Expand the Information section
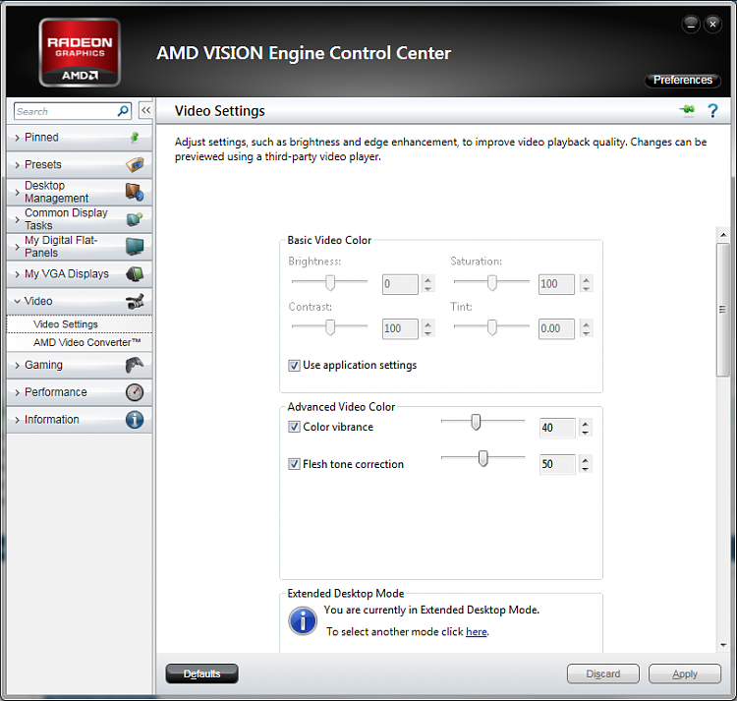This screenshot has height=701, width=737. [79, 420]
